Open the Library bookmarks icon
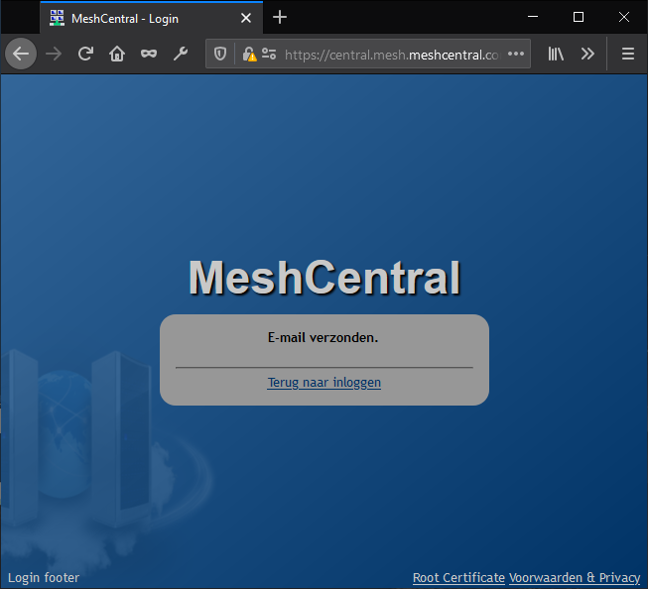 coord(556,54)
